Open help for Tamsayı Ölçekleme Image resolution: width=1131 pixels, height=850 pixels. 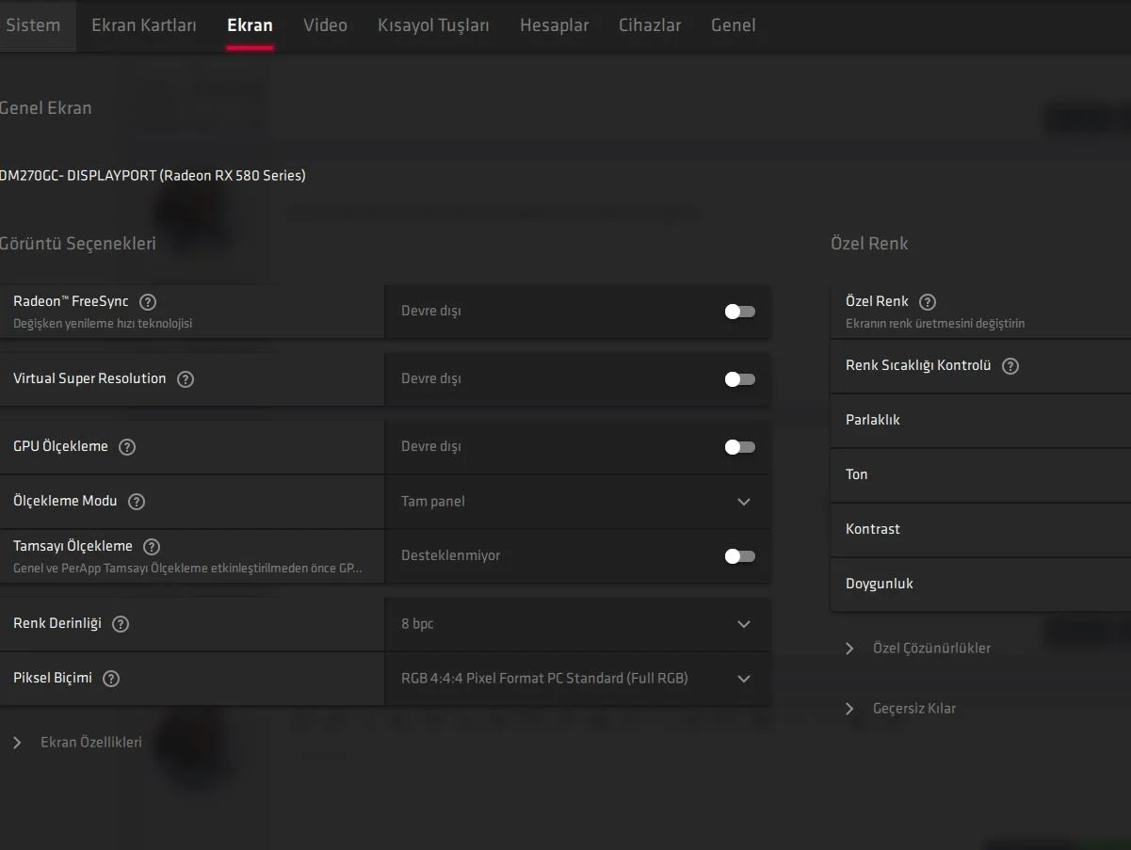pyautogui.click(x=151, y=546)
